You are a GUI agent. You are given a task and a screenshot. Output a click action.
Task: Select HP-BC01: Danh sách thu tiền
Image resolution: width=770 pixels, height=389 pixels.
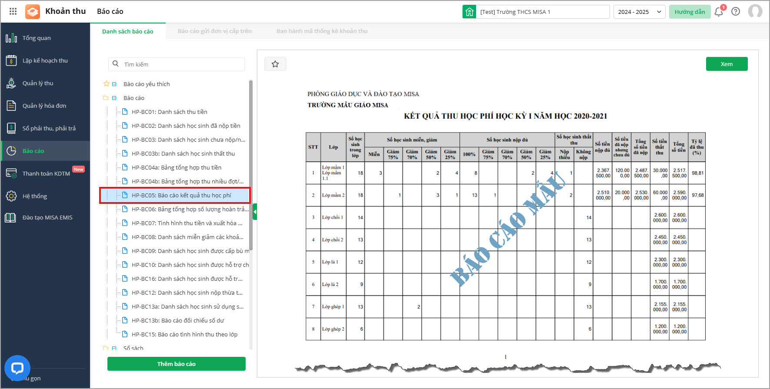pos(170,112)
